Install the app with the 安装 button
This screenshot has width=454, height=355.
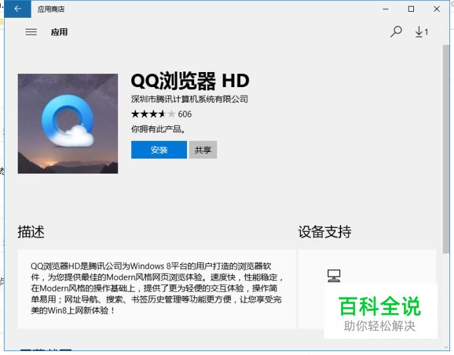click(x=159, y=150)
